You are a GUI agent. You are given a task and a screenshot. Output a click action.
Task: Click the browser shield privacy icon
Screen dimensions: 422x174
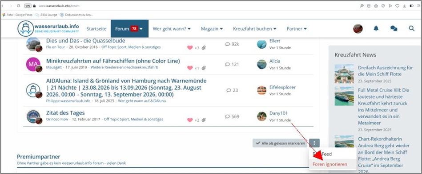click(383, 6)
